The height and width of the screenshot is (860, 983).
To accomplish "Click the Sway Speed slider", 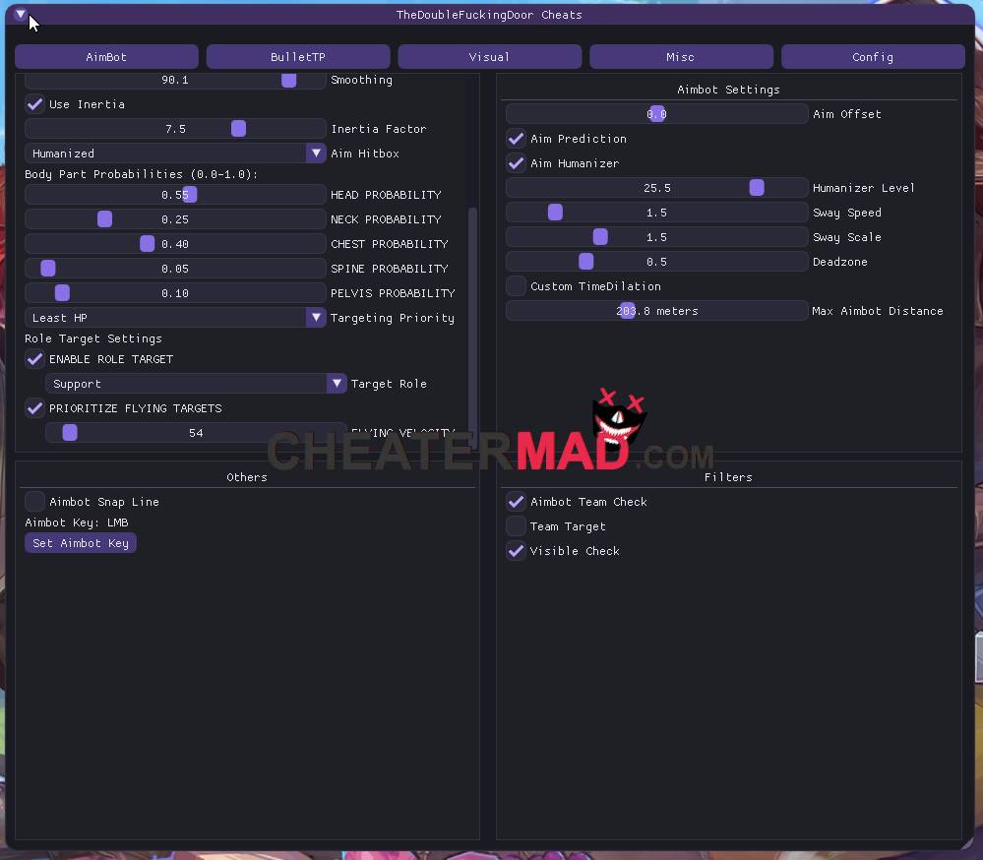I will [656, 212].
